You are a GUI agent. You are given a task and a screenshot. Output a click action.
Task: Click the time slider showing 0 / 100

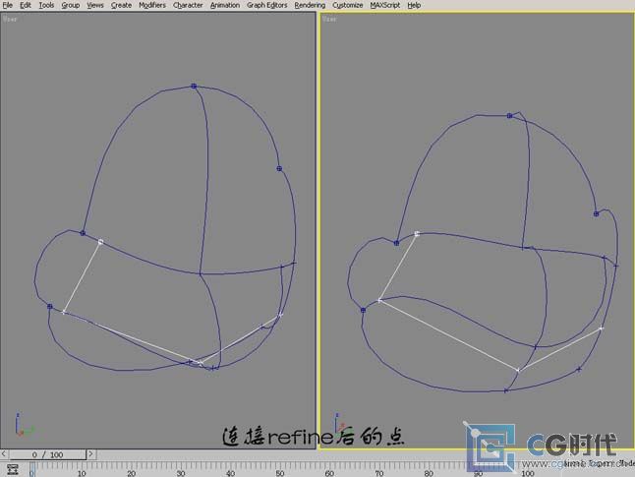coord(47,454)
